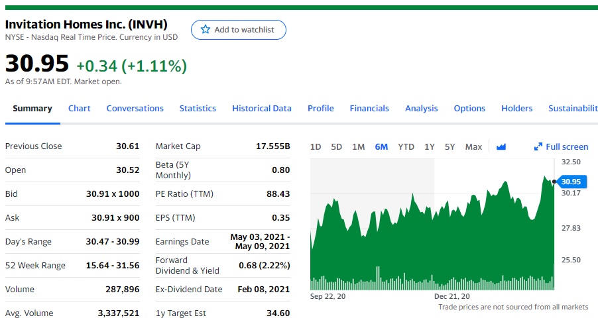The image size is (598, 328).
Task: Open the chart type area icon
Action: click(501, 147)
